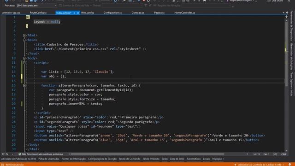Open Ferramentas de Diagnóstico side panel

click(x=291, y=25)
